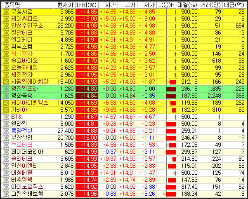Click the candle bar for 쉘라인
The image size is (248, 199).
(x=171, y=124)
